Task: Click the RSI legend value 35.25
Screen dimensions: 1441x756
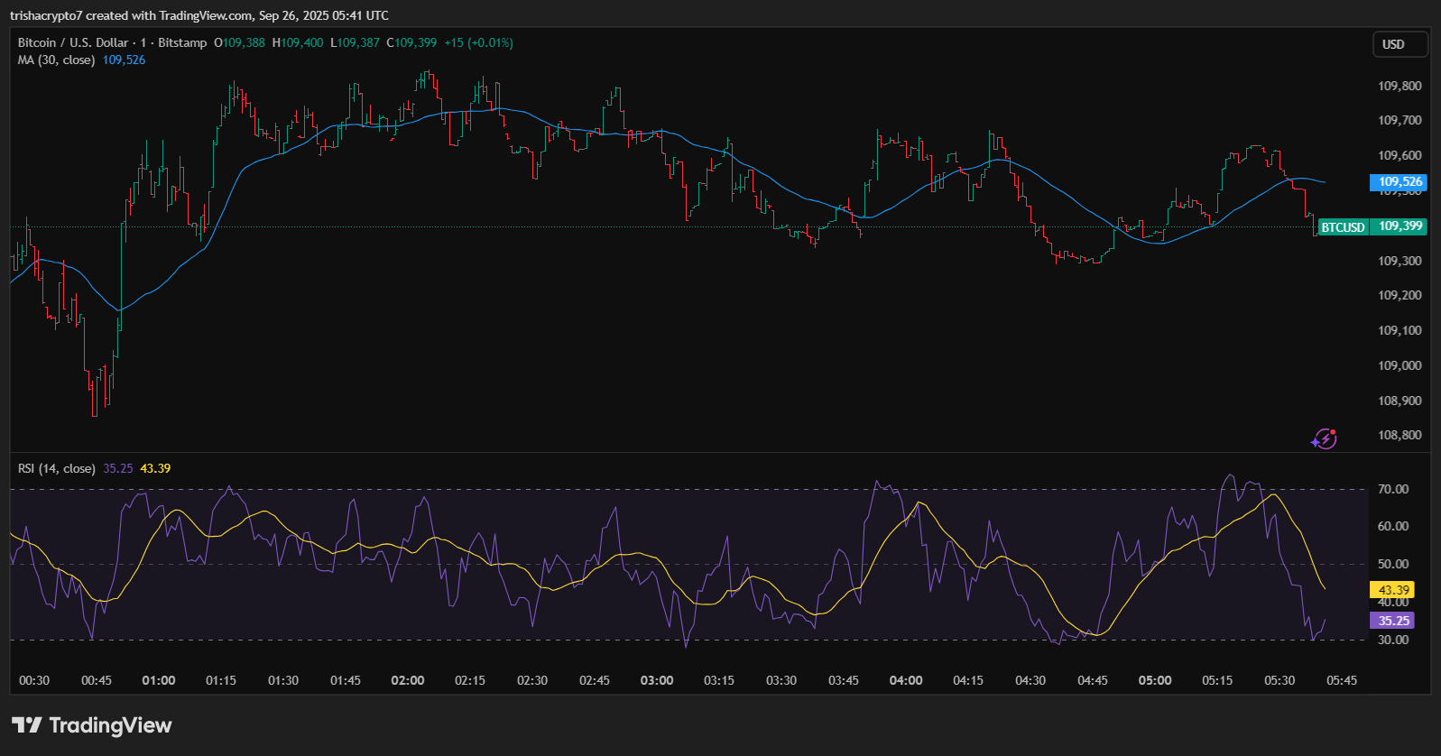Action: [x=117, y=468]
